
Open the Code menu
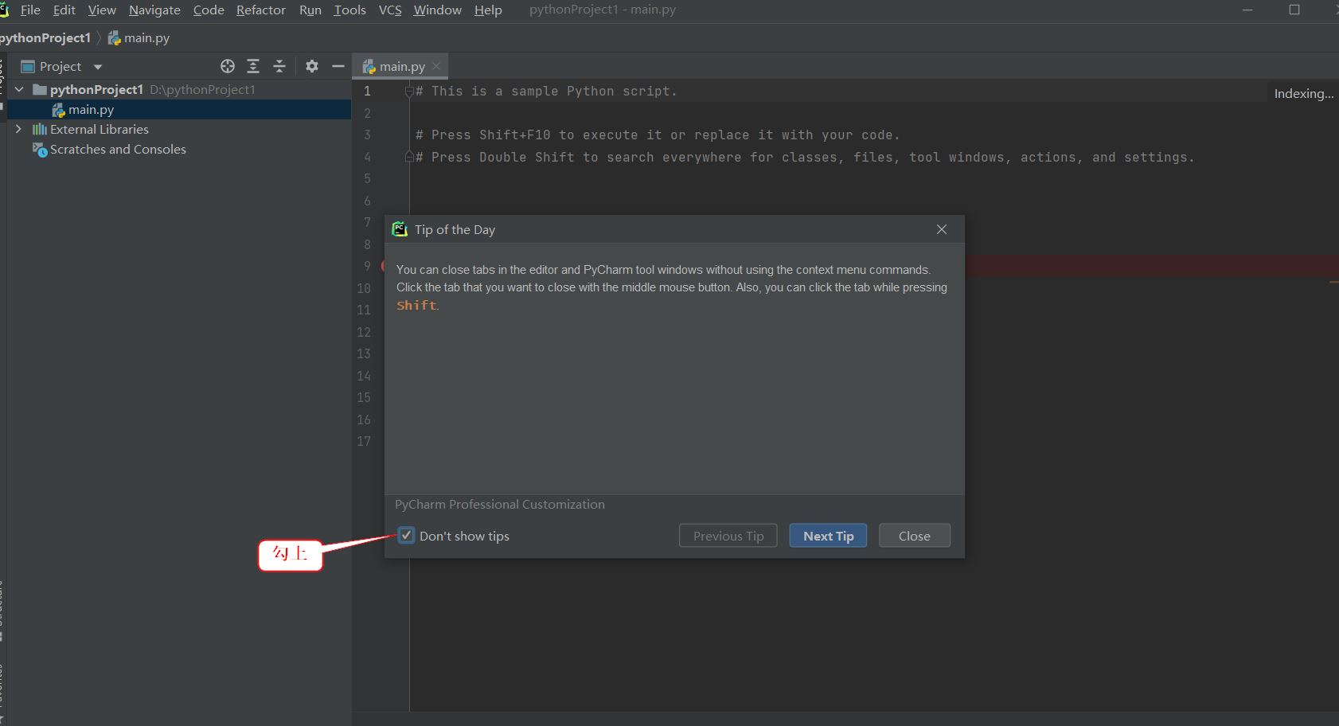tap(209, 10)
